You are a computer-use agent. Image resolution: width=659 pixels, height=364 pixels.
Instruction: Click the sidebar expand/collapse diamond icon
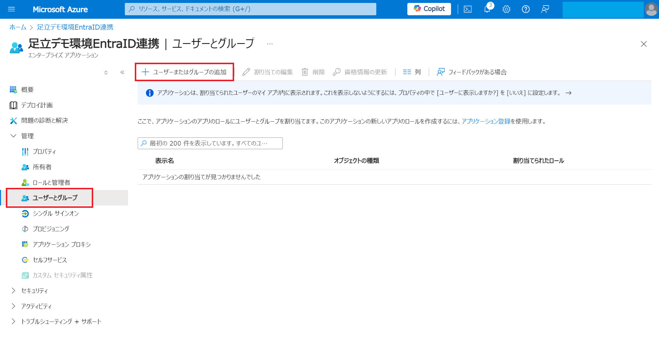coord(106,72)
